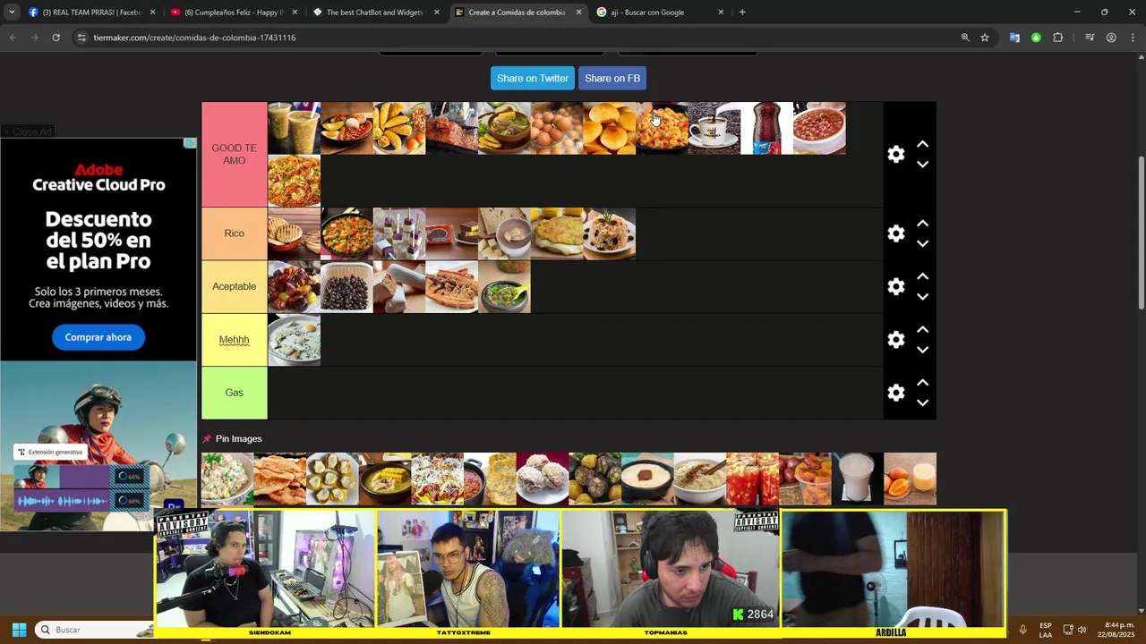Click the Pin Images pushpin icon
Image resolution: width=1146 pixels, height=644 pixels.
tap(207, 438)
